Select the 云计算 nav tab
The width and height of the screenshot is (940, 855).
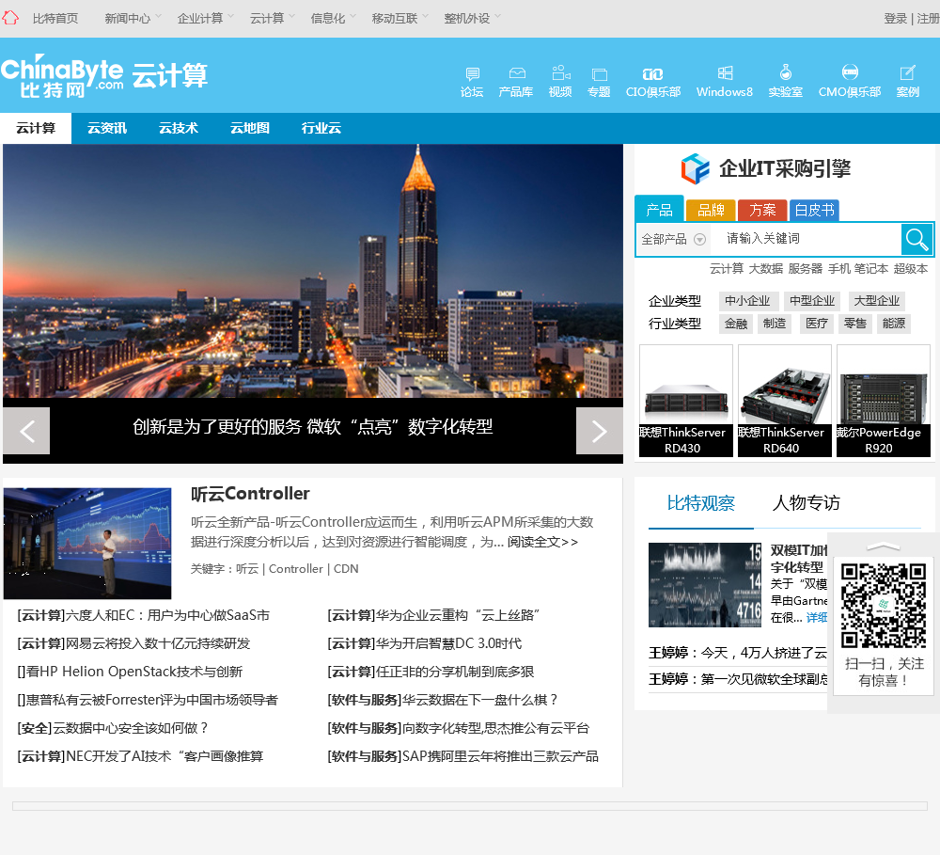pos(36,128)
